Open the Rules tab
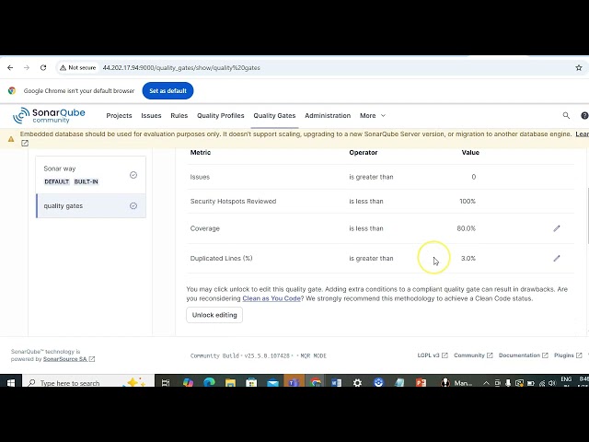This screenshot has width=589, height=442. tap(179, 115)
